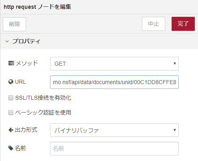Click inside the URL text field
Viewport: 198px width, 161px height.
pos(114,82)
